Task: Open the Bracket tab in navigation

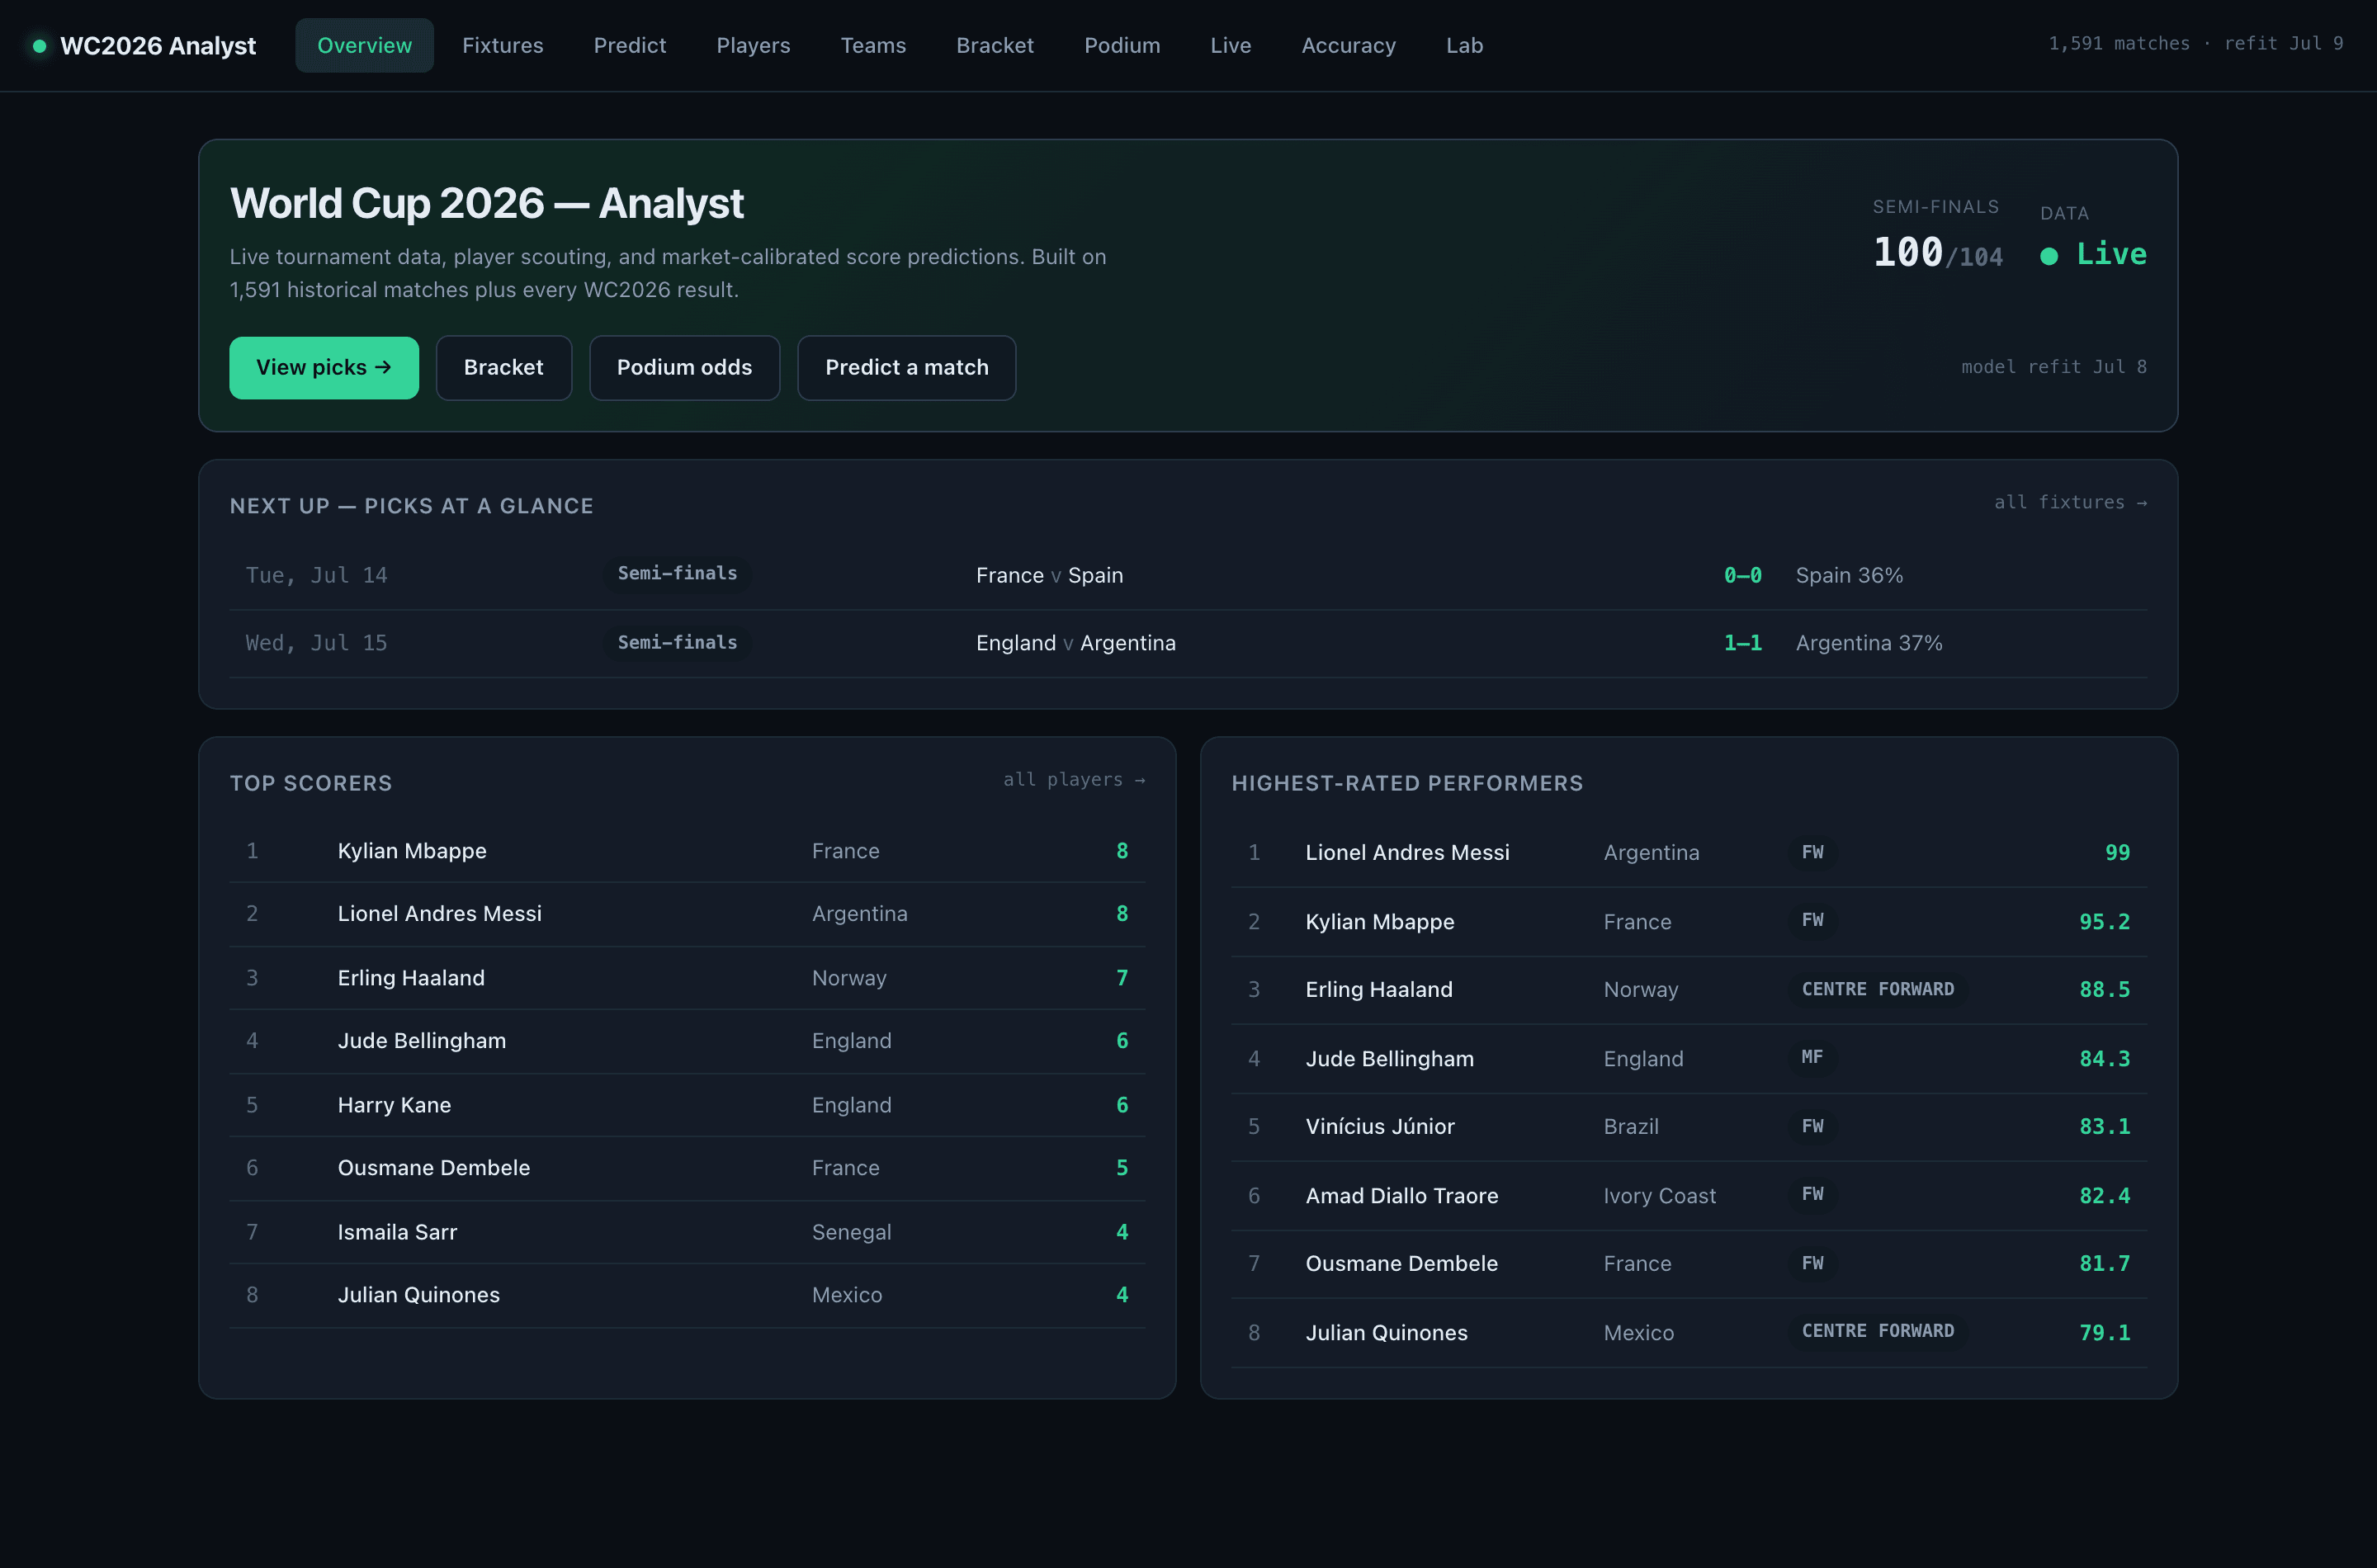Action: click(995, 45)
